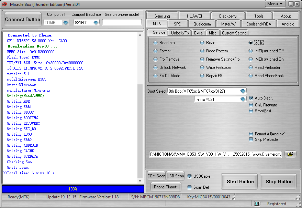Click the Start Button
This screenshot has width=302, height=208.
pyautogui.click(x=240, y=181)
